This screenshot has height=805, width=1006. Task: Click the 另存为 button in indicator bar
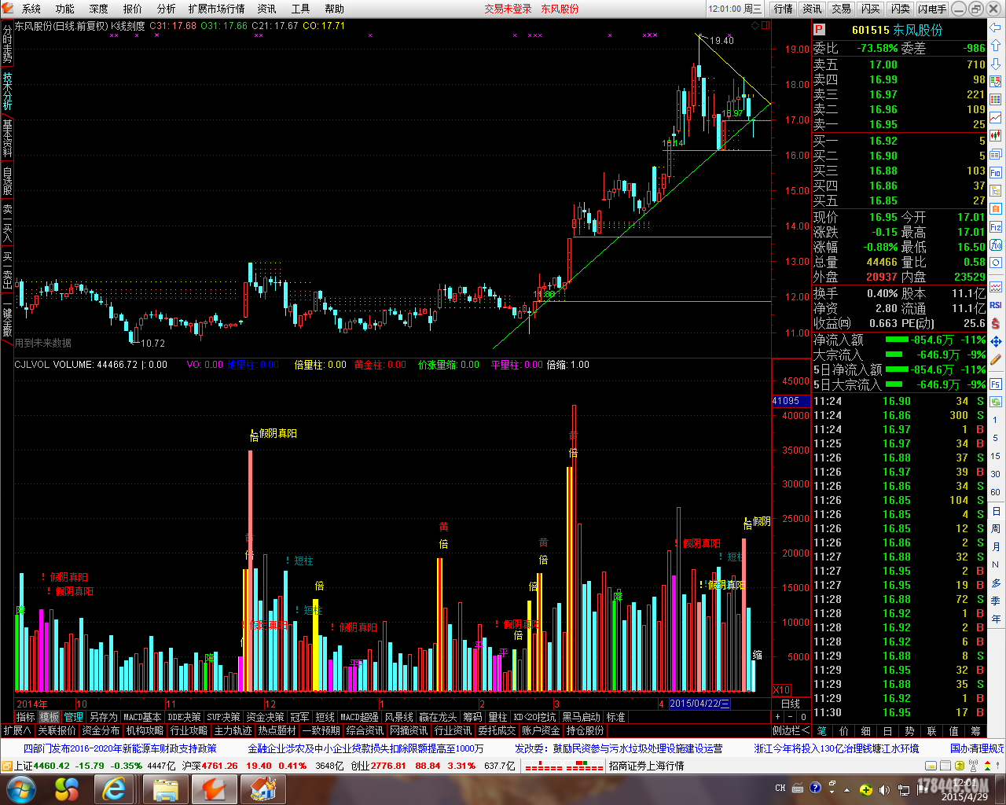tap(103, 717)
